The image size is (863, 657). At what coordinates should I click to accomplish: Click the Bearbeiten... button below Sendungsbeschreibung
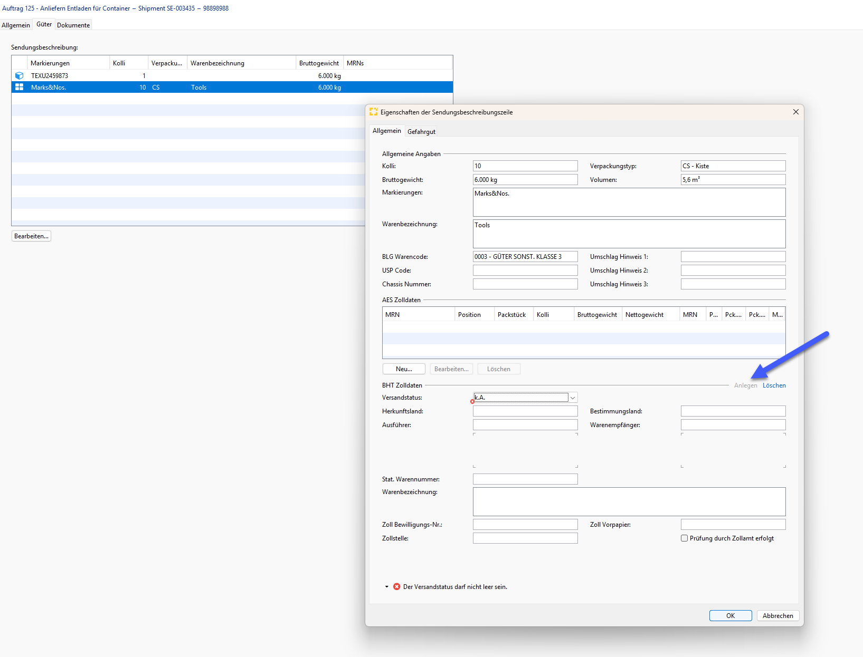click(x=31, y=236)
